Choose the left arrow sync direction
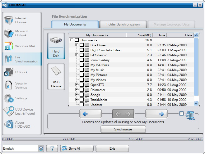 point(90,114)
